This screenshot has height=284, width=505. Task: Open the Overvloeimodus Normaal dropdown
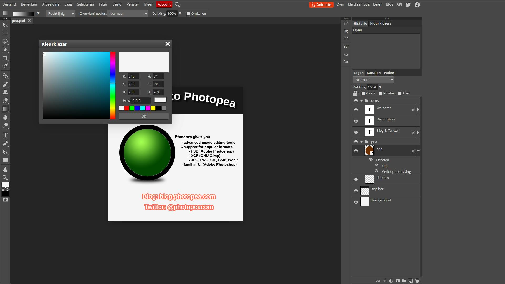point(128,14)
